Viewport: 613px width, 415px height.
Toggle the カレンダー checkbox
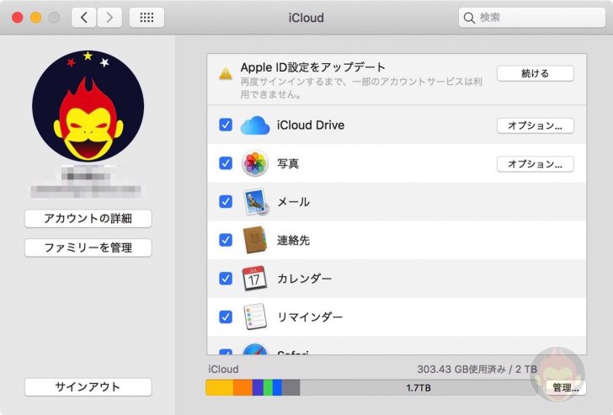pyautogui.click(x=226, y=279)
